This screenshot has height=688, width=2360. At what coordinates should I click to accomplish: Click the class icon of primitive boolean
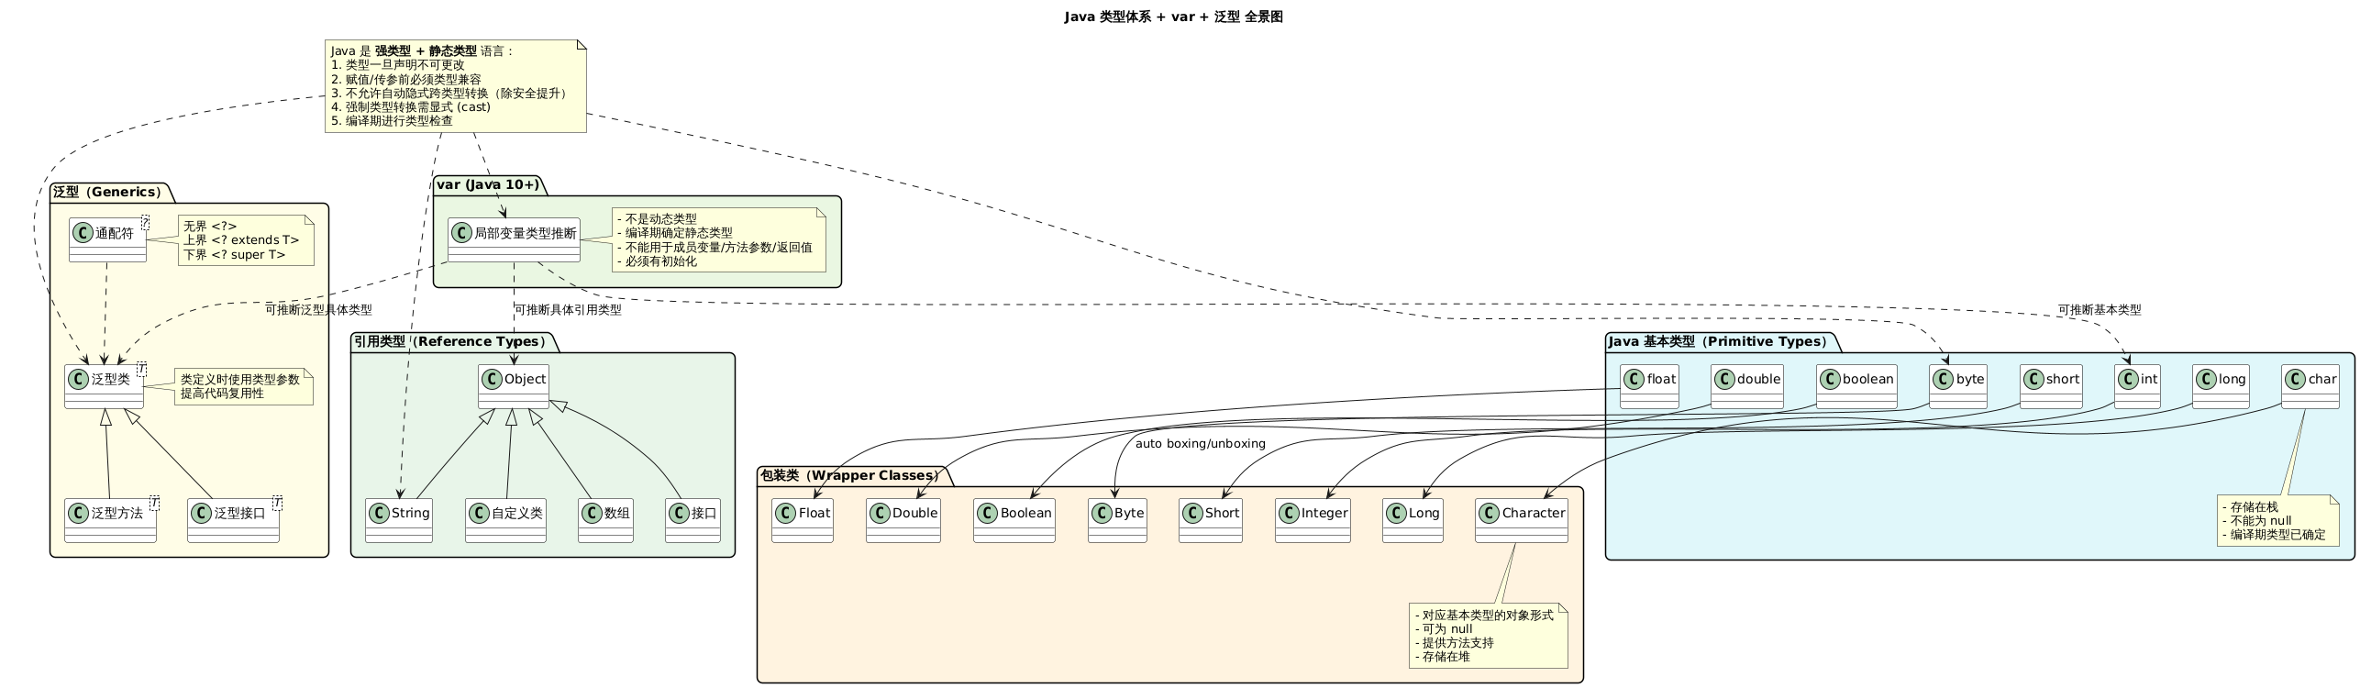click(x=1832, y=379)
